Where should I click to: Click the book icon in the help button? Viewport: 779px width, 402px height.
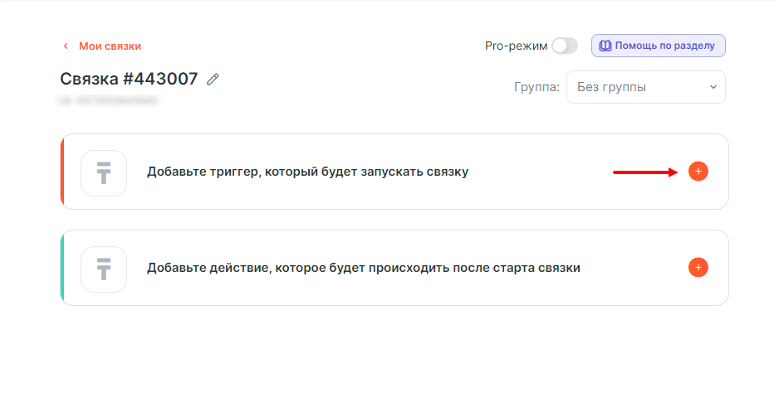click(x=605, y=46)
